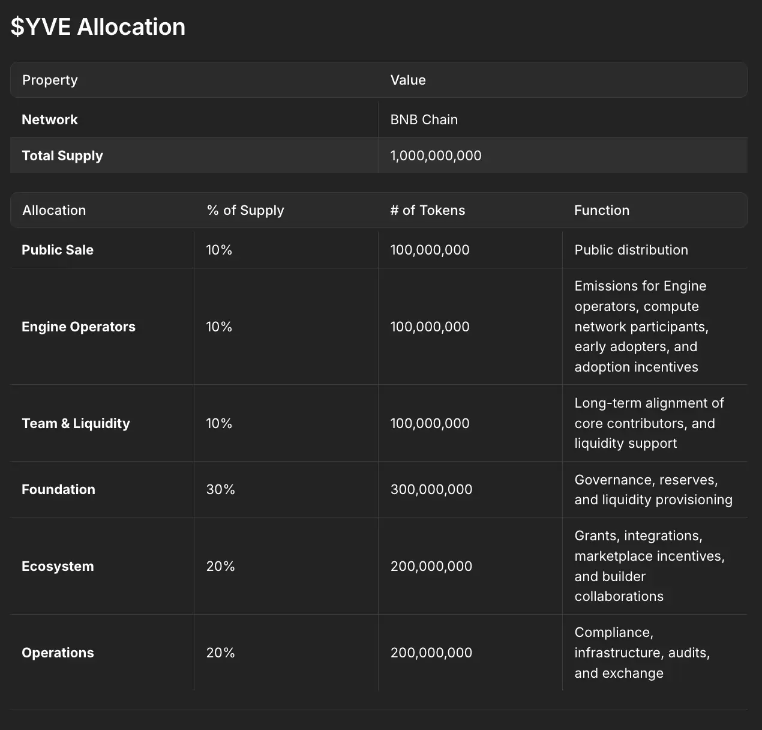Click the 10% cell in Team & Liquidity row
This screenshot has height=730, width=762.
219,423
